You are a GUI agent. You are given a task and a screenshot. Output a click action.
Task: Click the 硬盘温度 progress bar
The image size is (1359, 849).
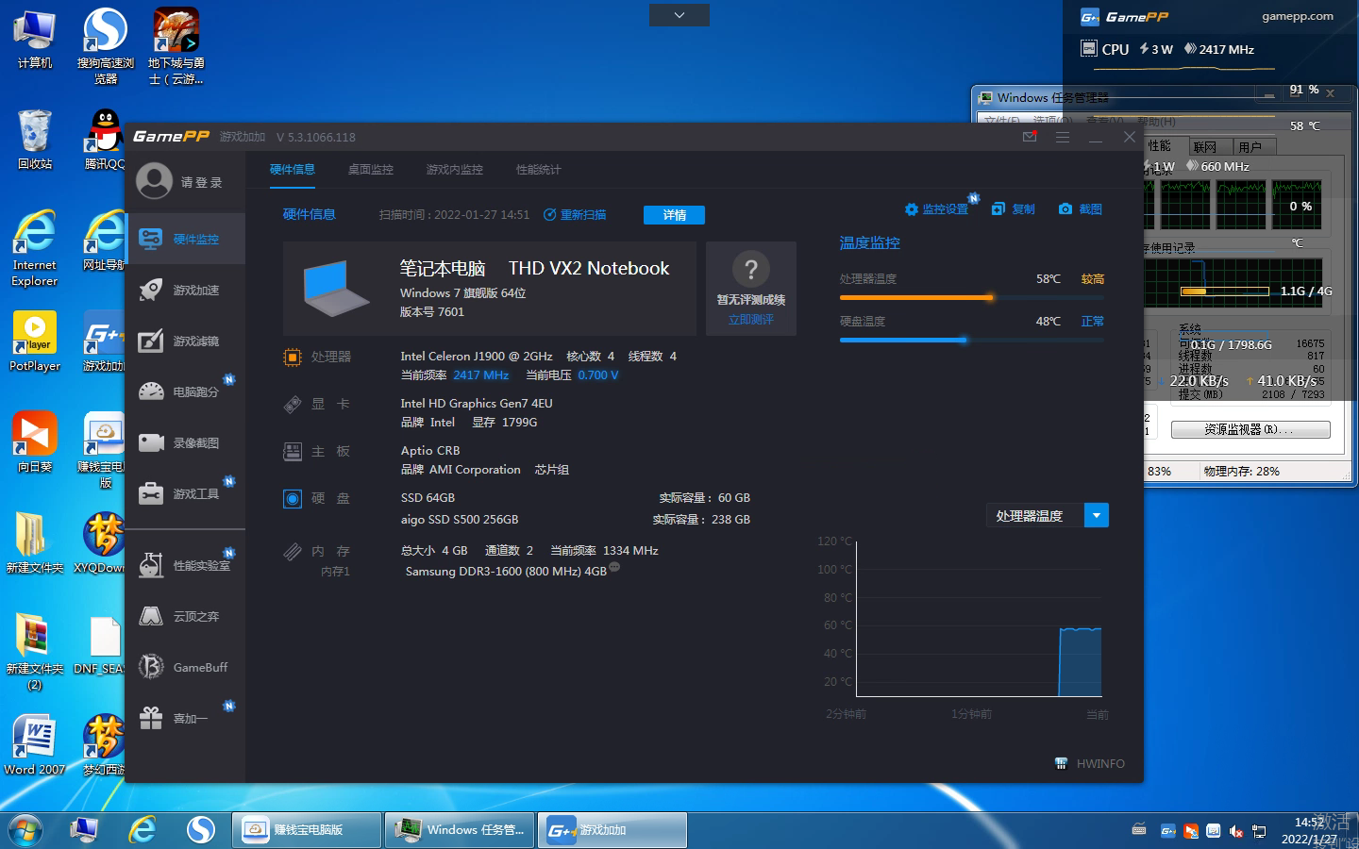[x=972, y=341]
